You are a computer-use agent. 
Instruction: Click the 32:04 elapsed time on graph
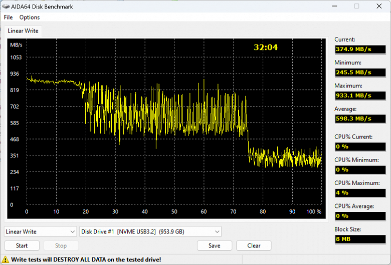click(266, 47)
